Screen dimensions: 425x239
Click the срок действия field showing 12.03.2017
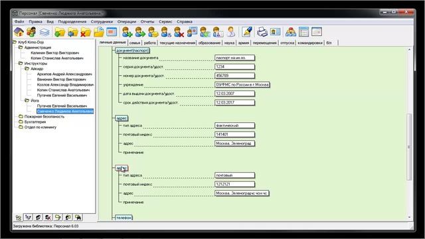pos(234,102)
